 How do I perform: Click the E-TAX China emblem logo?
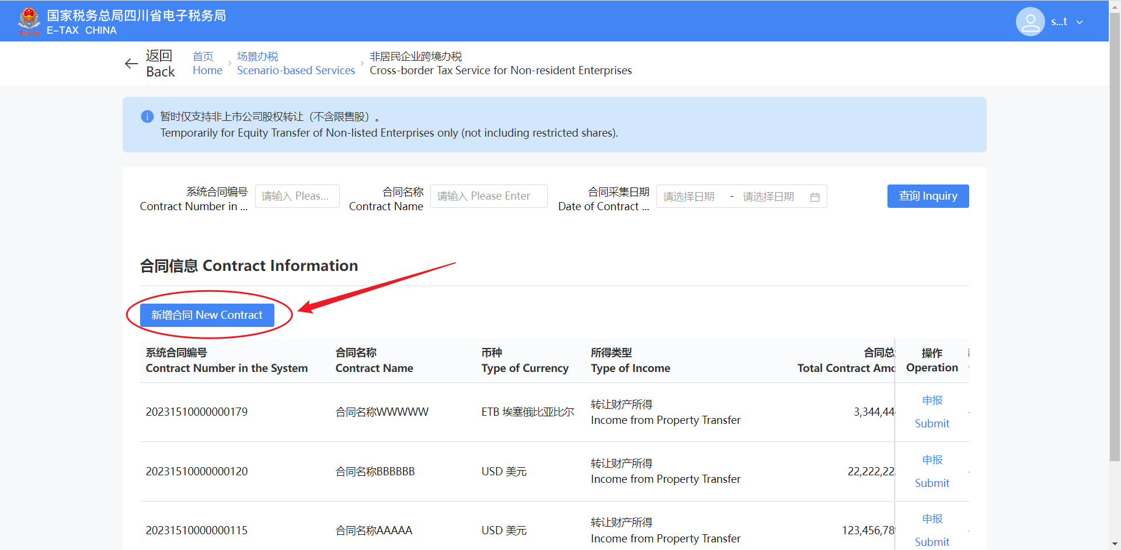click(x=29, y=21)
